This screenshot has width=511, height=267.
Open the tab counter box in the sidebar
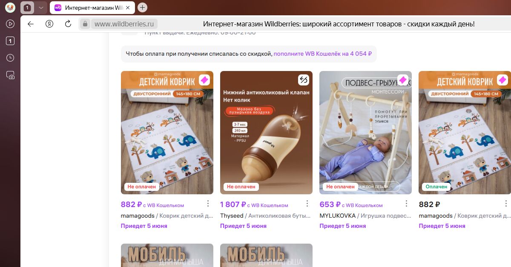point(10,41)
